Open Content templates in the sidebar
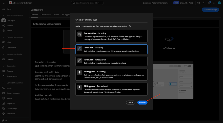The image size is (223, 123). click(13, 93)
